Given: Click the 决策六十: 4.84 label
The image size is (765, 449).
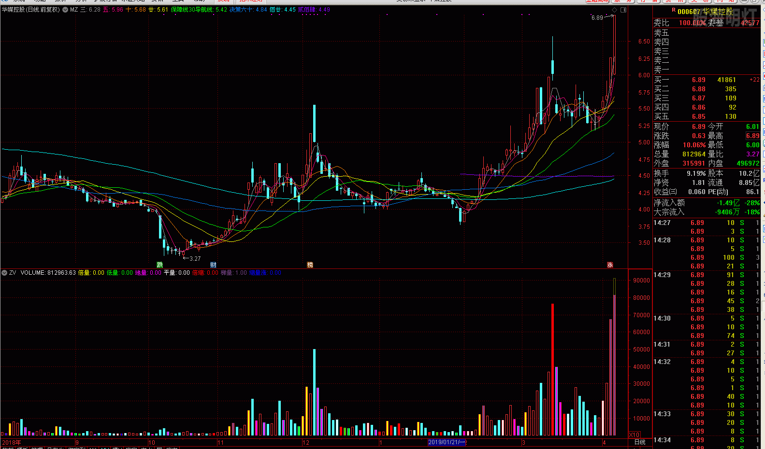Looking at the screenshot, I should [248, 10].
